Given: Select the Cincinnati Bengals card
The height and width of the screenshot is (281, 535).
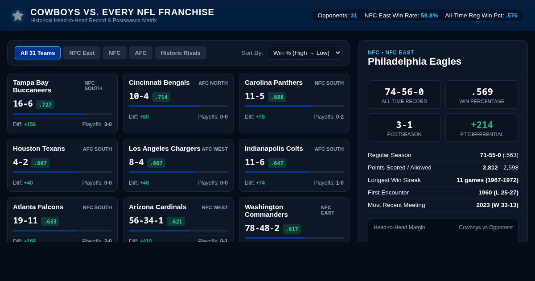Looking at the screenshot, I should tap(178, 103).
